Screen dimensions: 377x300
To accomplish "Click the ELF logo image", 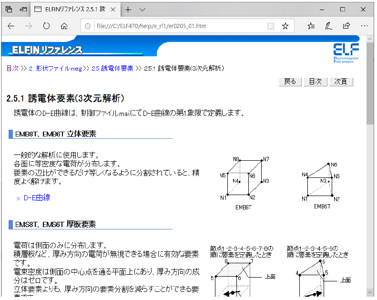I will (346, 53).
